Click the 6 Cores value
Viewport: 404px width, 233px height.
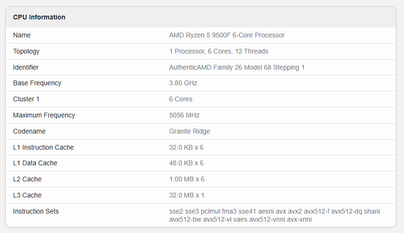click(181, 99)
